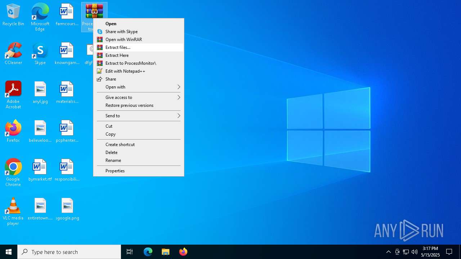
Task: Expand the Send to submenu
Action: (139, 116)
